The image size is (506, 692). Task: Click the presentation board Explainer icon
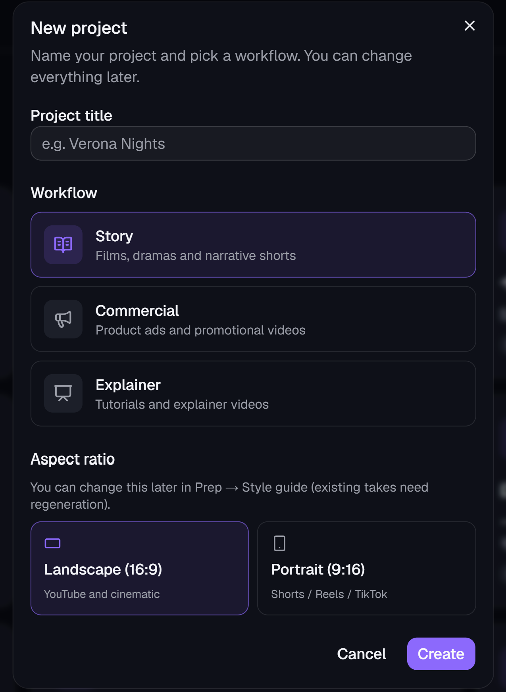point(63,393)
